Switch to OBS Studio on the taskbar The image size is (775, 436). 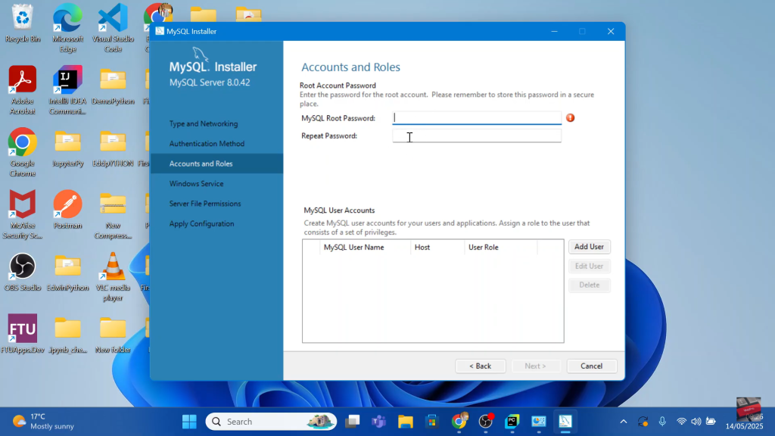click(x=486, y=421)
